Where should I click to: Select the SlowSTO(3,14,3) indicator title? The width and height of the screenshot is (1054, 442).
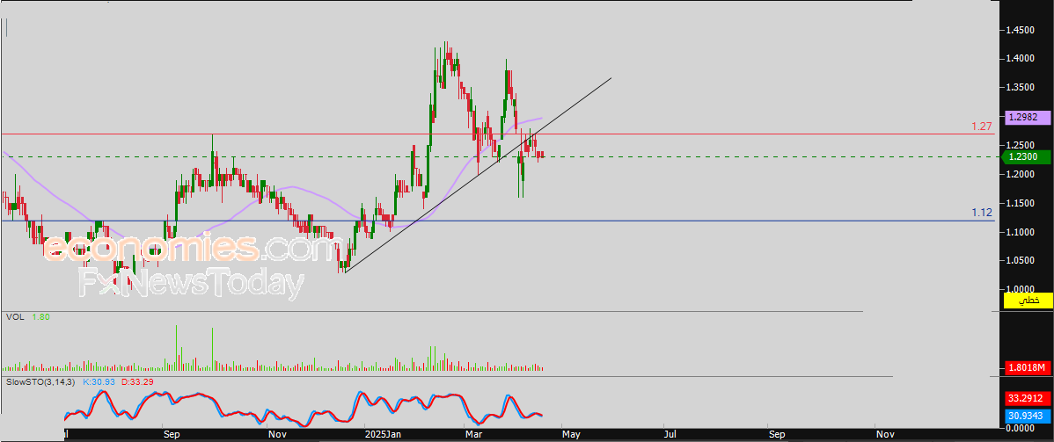[x=41, y=382]
